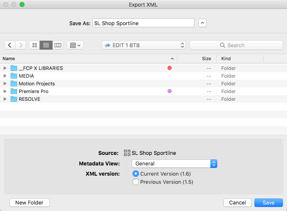Select the Premiere Pro folder icon
Image resolution: width=287 pixels, height=211 pixels.
pos(14,91)
